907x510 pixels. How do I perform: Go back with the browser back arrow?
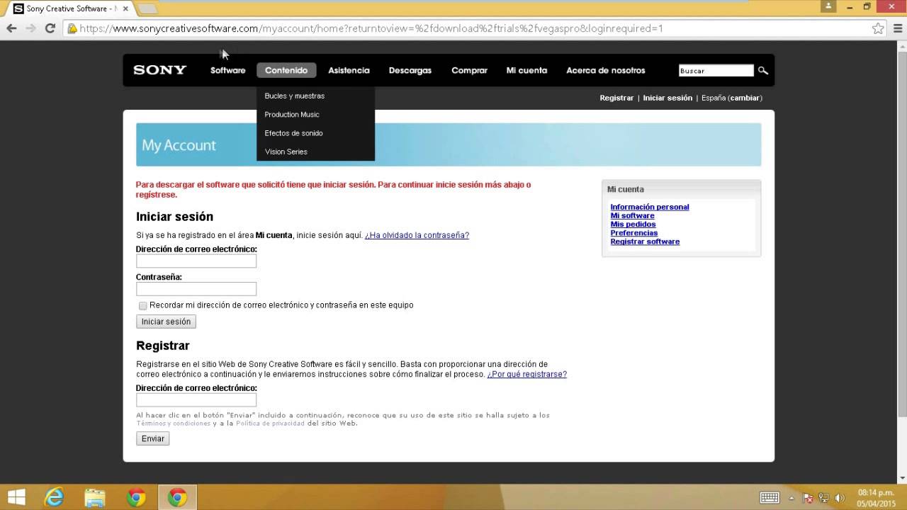click(11, 28)
